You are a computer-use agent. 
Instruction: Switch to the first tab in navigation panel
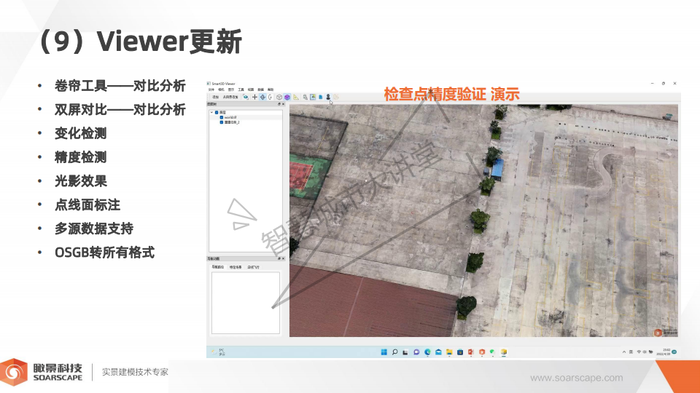(217, 267)
